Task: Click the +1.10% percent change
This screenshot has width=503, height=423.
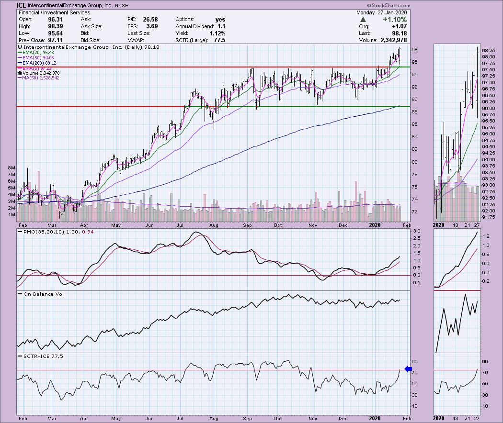Action: pyautogui.click(x=395, y=20)
